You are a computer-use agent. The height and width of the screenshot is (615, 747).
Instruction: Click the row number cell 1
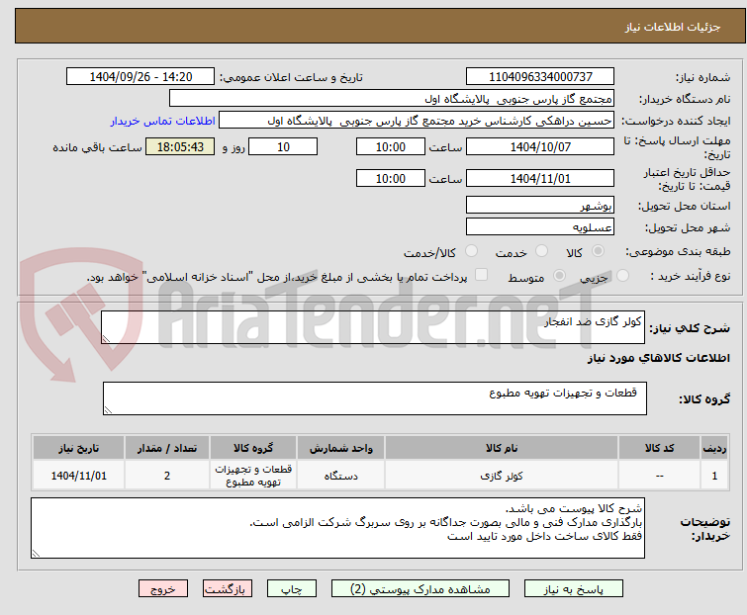coord(714,476)
